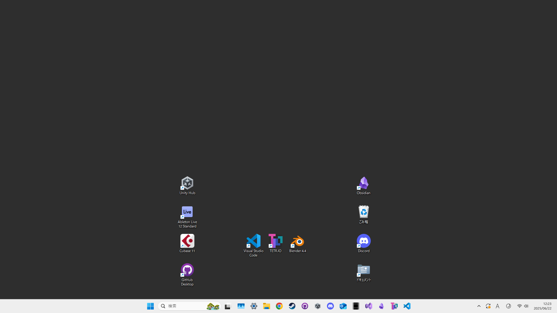Select the GitHub Desktop shortcut on the desktop
557x313 pixels.
(x=187, y=275)
